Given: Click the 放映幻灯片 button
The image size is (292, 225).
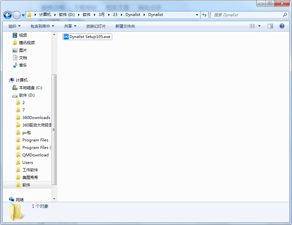Looking at the screenshot, I should tap(96, 26).
